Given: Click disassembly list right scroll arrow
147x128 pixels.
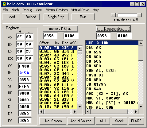Looking at the screenshot, I should click(136, 111).
